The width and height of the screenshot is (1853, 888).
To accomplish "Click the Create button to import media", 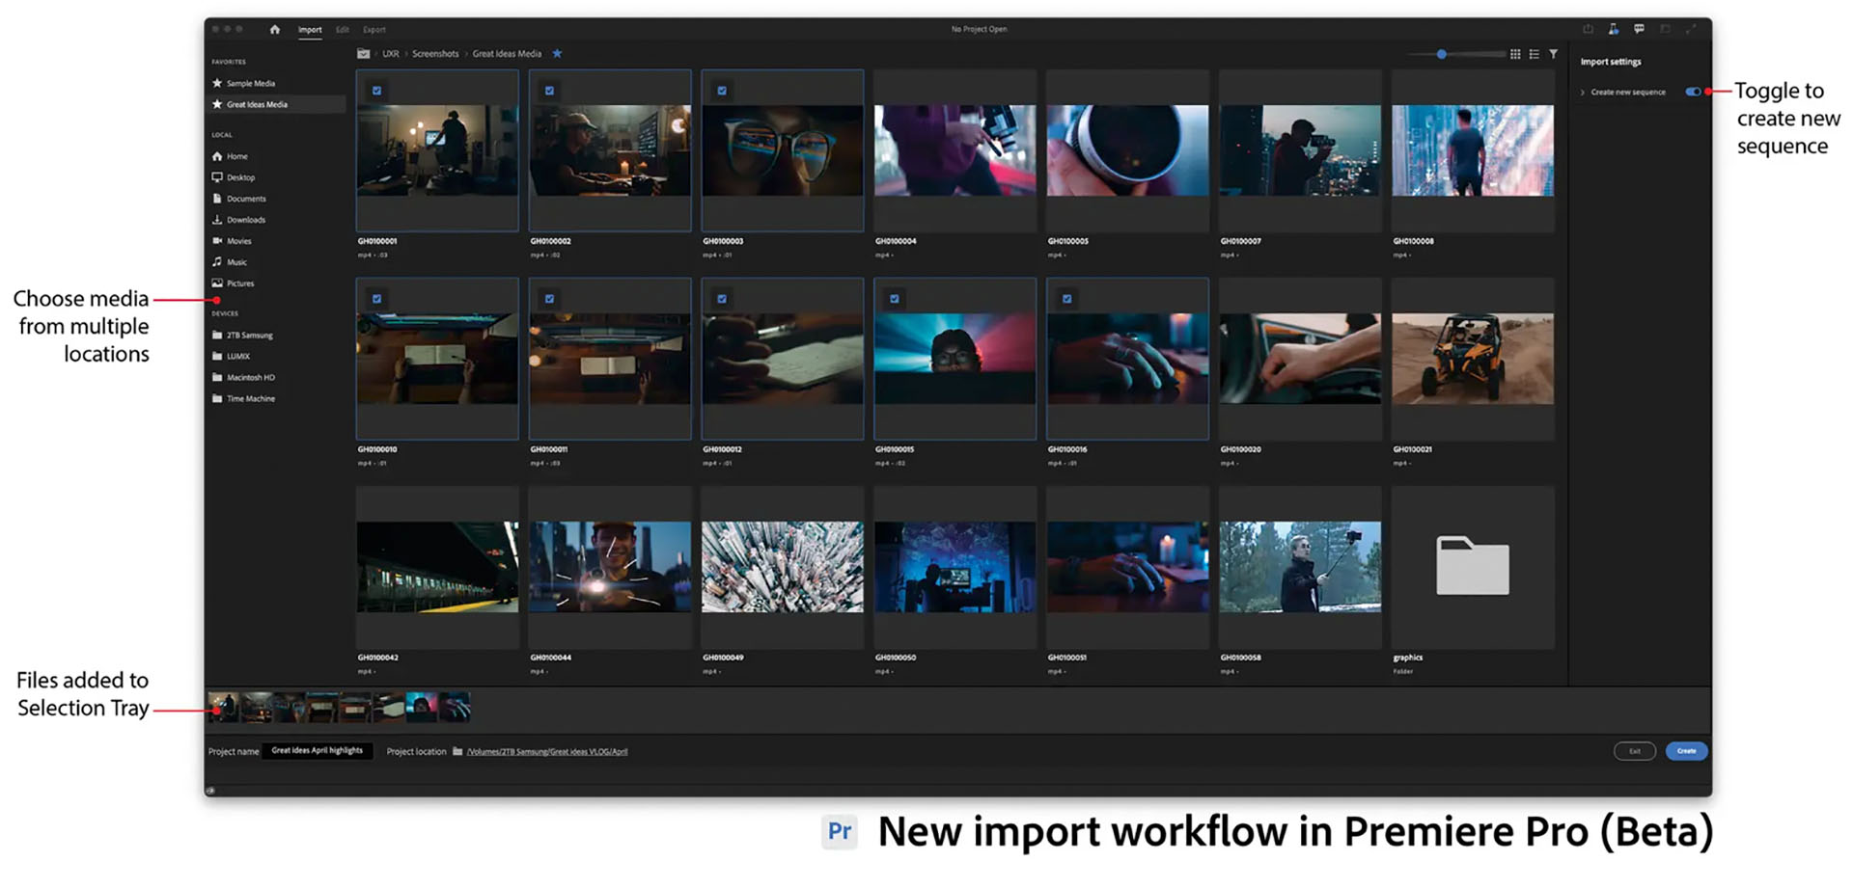I will [x=1686, y=751].
